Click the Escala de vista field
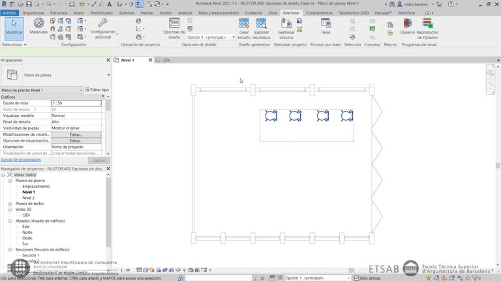 (x=76, y=103)
